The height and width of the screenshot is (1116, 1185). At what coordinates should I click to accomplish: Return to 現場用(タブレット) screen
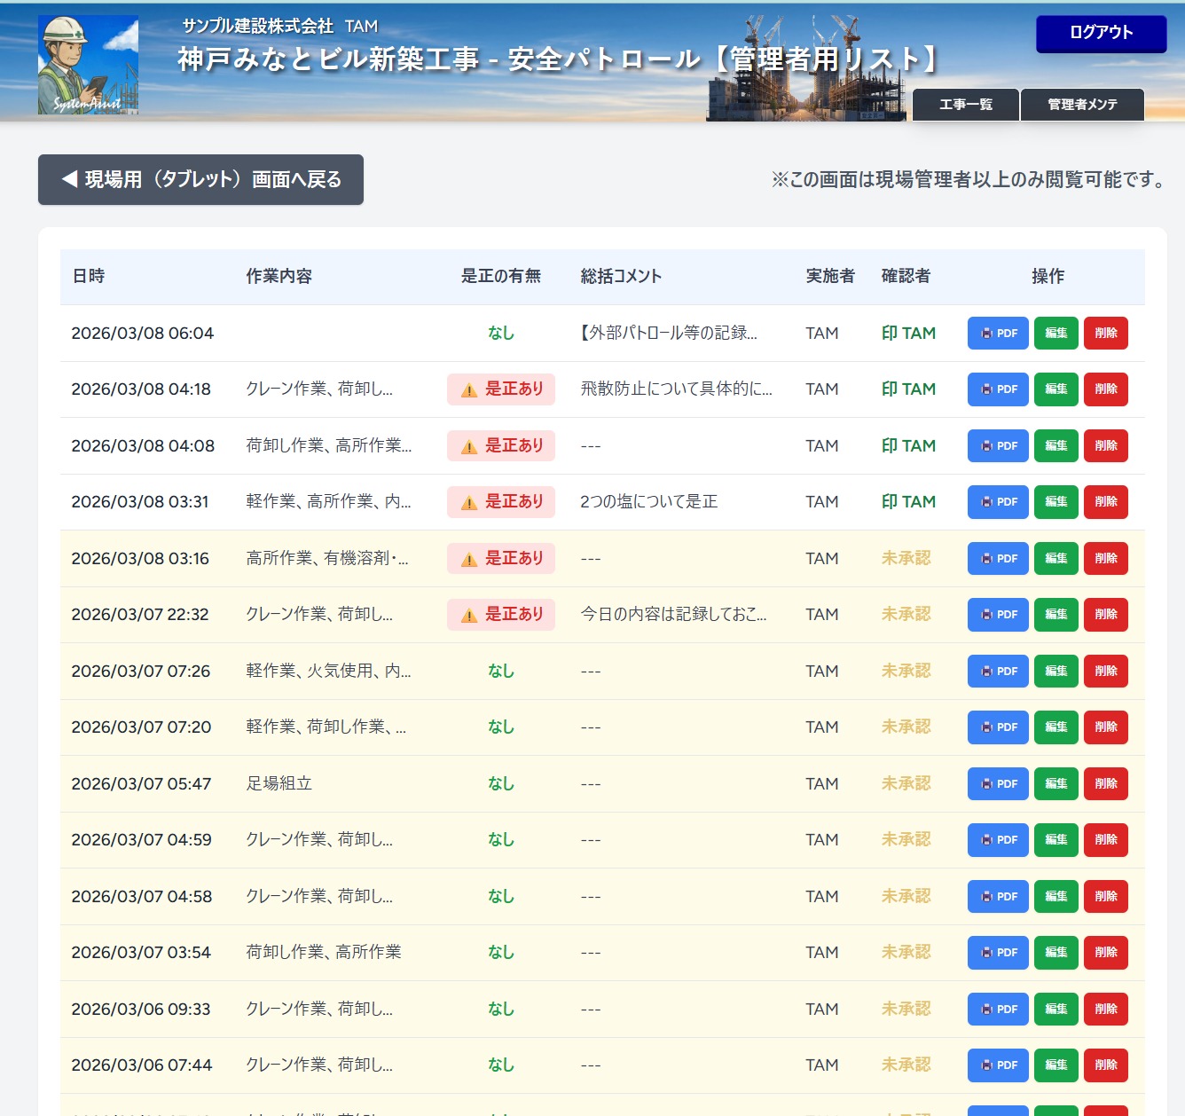(200, 179)
